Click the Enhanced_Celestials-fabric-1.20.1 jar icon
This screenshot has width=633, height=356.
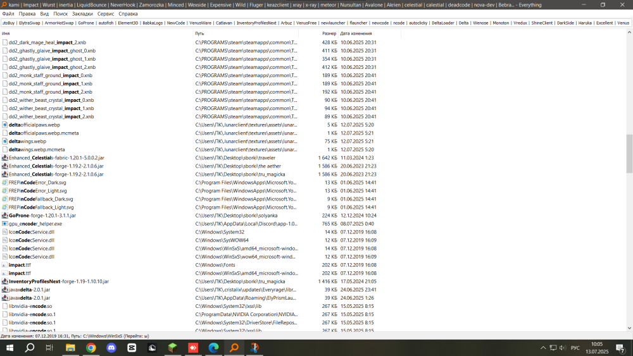click(x=5, y=158)
